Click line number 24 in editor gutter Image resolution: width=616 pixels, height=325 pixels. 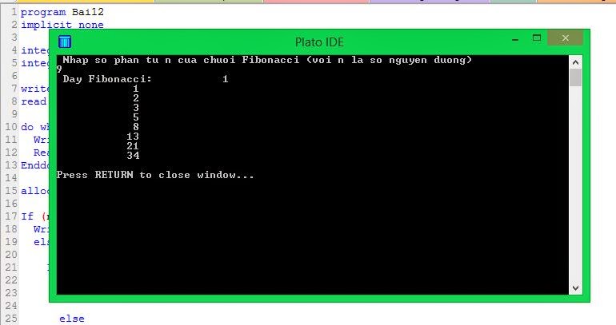pos(11,305)
